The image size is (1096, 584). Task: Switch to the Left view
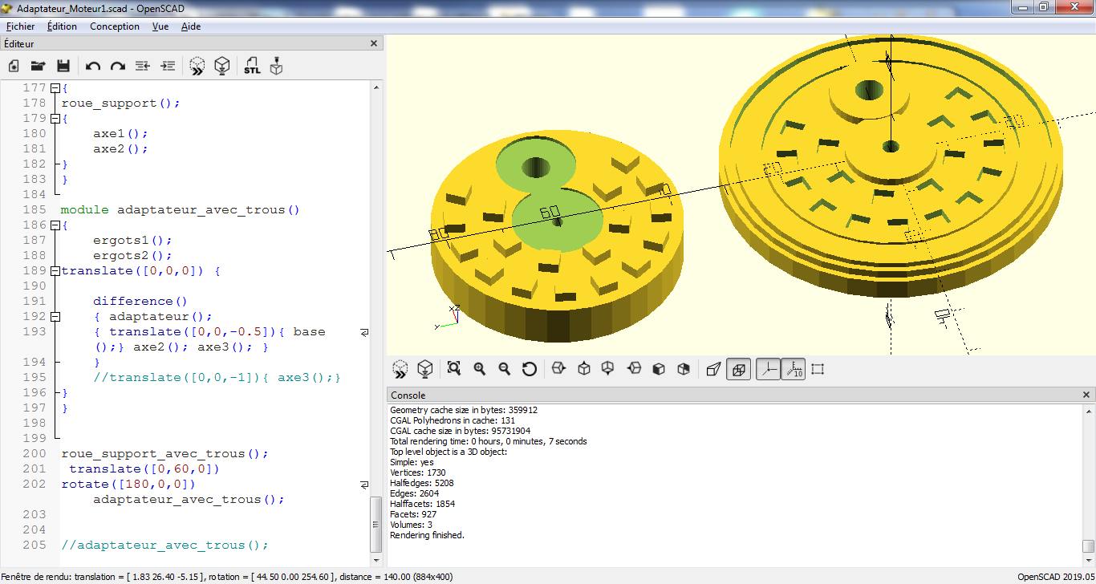tap(634, 369)
